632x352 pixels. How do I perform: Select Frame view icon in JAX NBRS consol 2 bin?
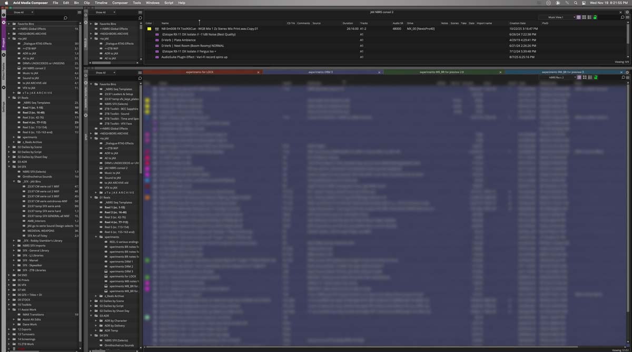point(584,17)
